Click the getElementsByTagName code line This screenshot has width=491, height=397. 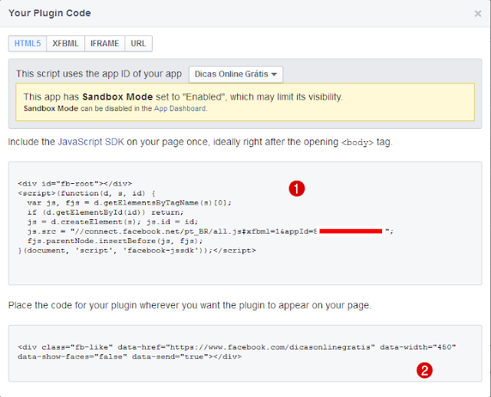(130, 203)
